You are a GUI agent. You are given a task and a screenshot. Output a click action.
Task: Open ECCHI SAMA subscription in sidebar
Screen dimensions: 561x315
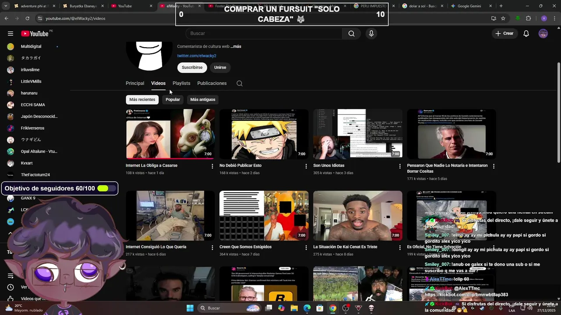coord(33,105)
